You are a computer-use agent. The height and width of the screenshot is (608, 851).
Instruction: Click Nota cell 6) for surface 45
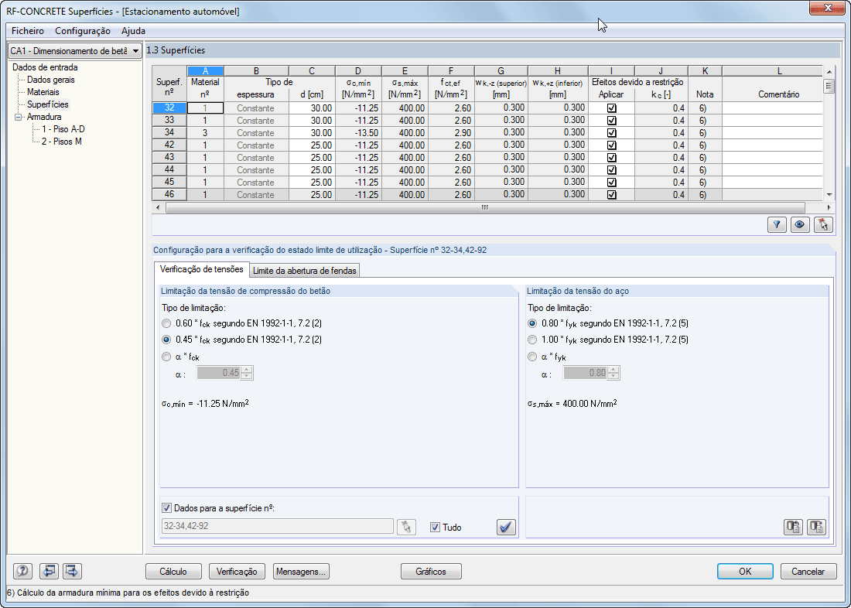pos(705,183)
